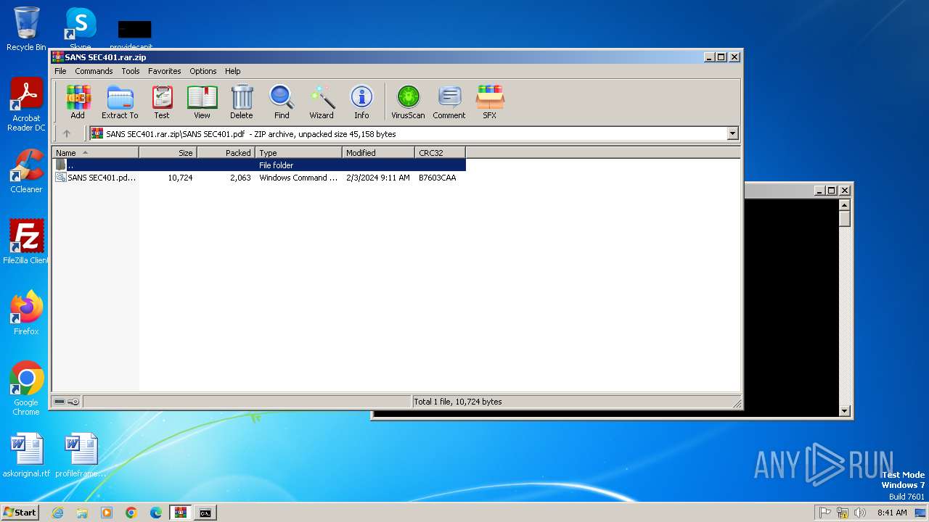The image size is (929, 522).
Task: Select the SANS SEC401.pd... file entry
Action: tap(102, 178)
